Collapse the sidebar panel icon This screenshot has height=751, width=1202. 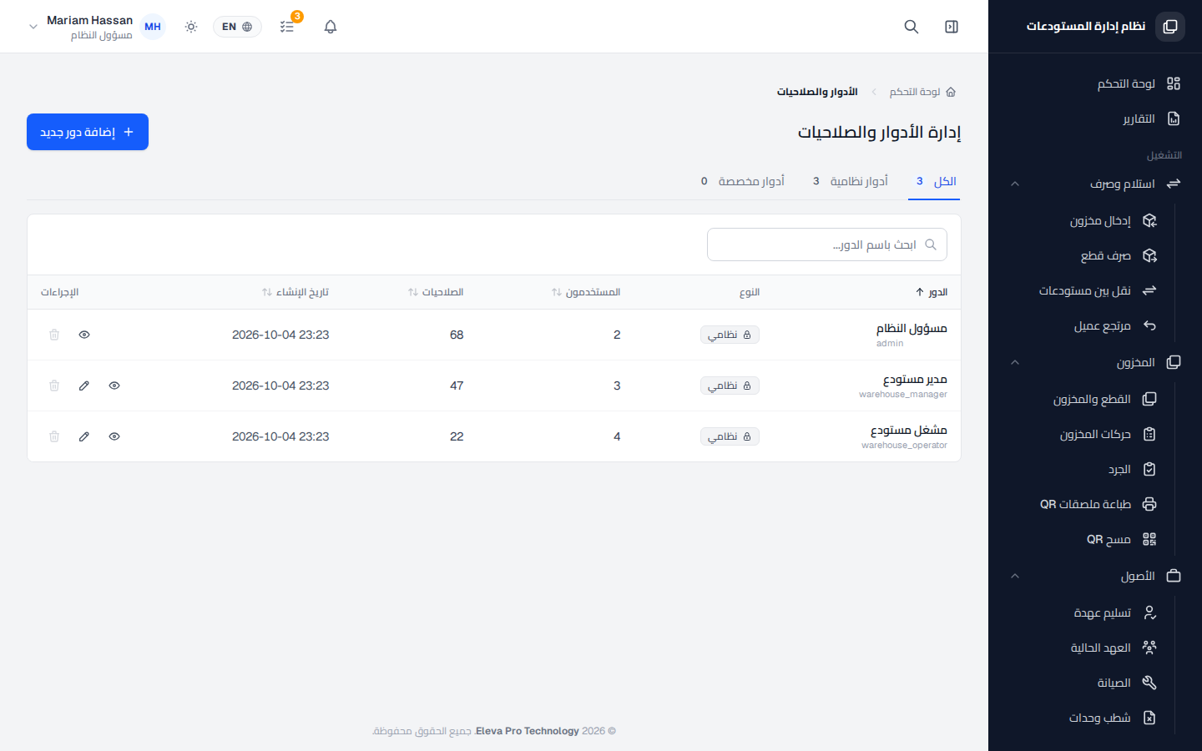point(952,27)
